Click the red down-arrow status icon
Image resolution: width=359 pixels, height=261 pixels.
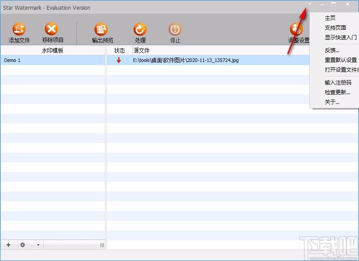pyautogui.click(x=119, y=60)
